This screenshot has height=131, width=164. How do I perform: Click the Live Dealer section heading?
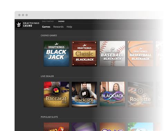[47, 76]
